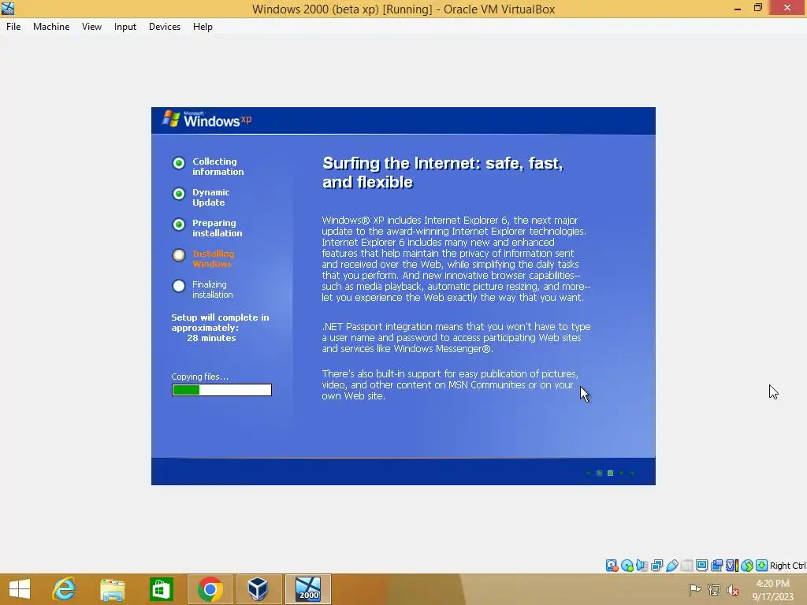The width and height of the screenshot is (807, 605).
Task: Select the running Windows 2000 VM taskbar icon
Action: pyautogui.click(x=308, y=589)
